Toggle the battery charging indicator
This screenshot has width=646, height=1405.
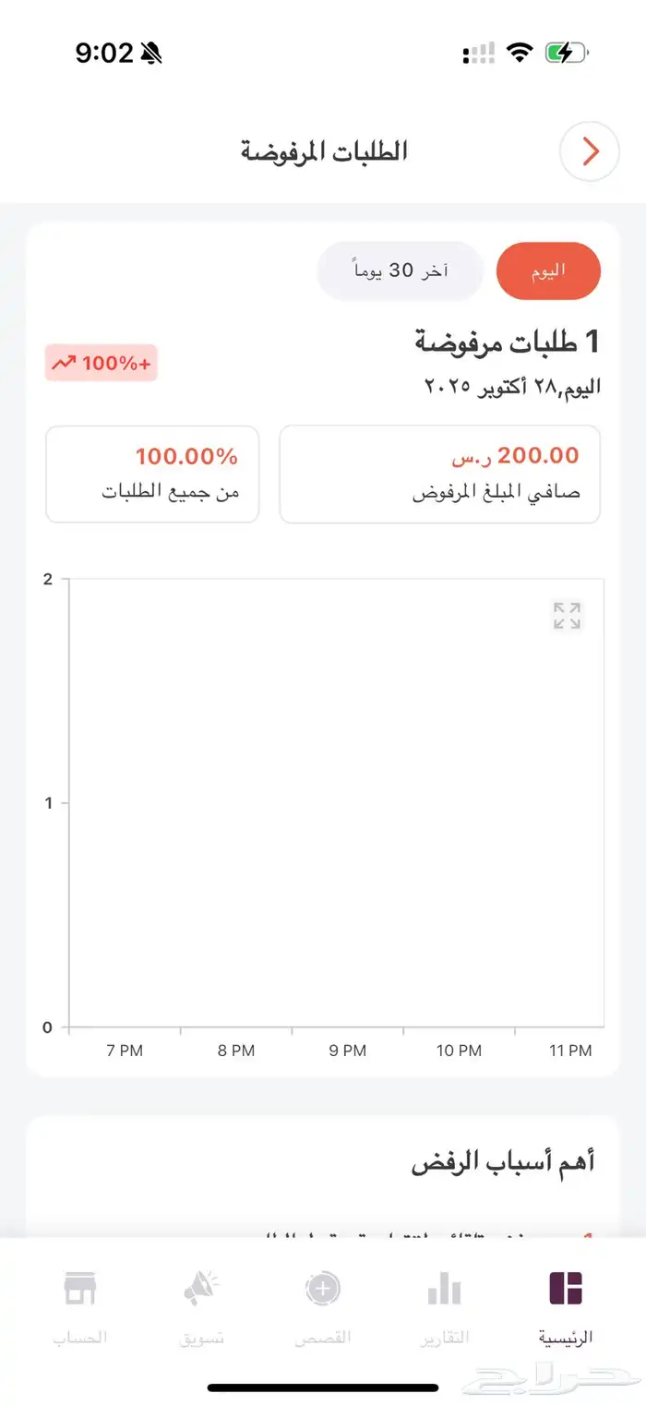pyautogui.click(x=566, y=53)
